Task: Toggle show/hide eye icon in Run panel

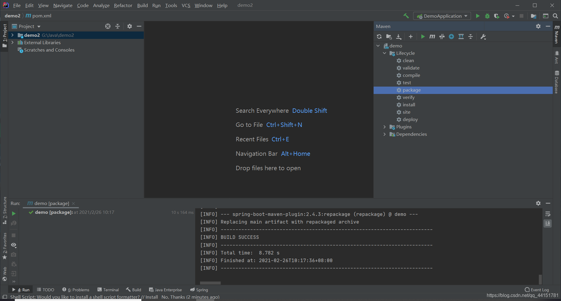Action: [14, 245]
